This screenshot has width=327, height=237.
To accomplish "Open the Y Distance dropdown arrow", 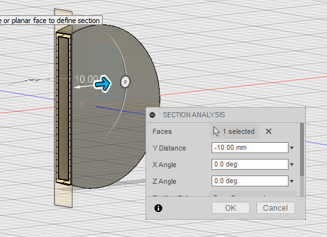I will click(x=292, y=148).
